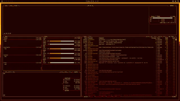
Task: Select previous sorting column with left arrow
Action: (168, 36)
